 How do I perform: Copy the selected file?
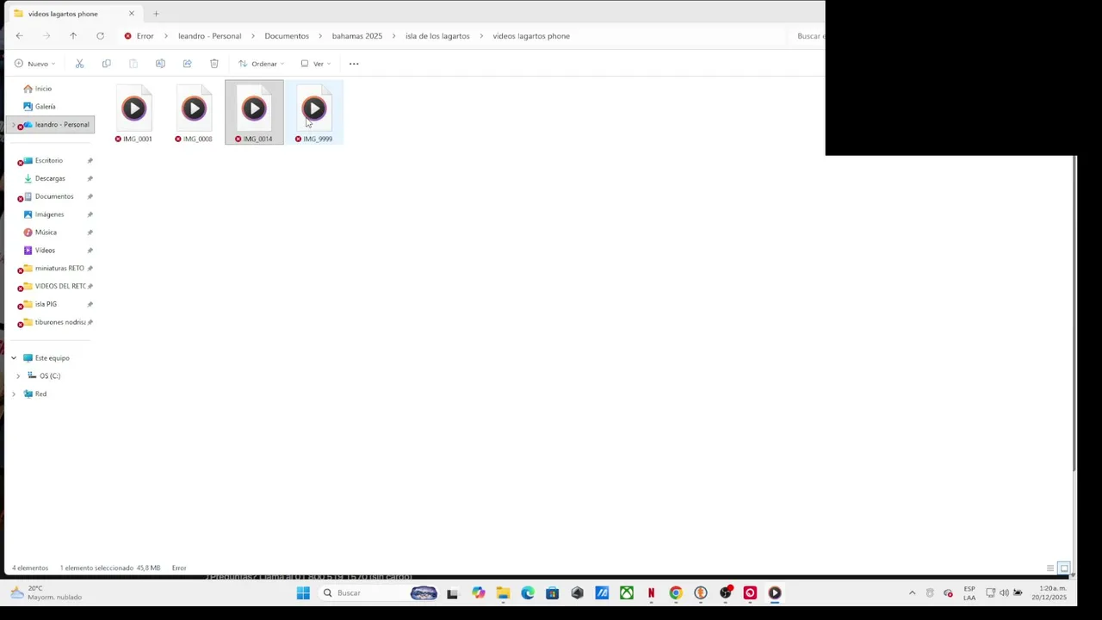(x=106, y=64)
